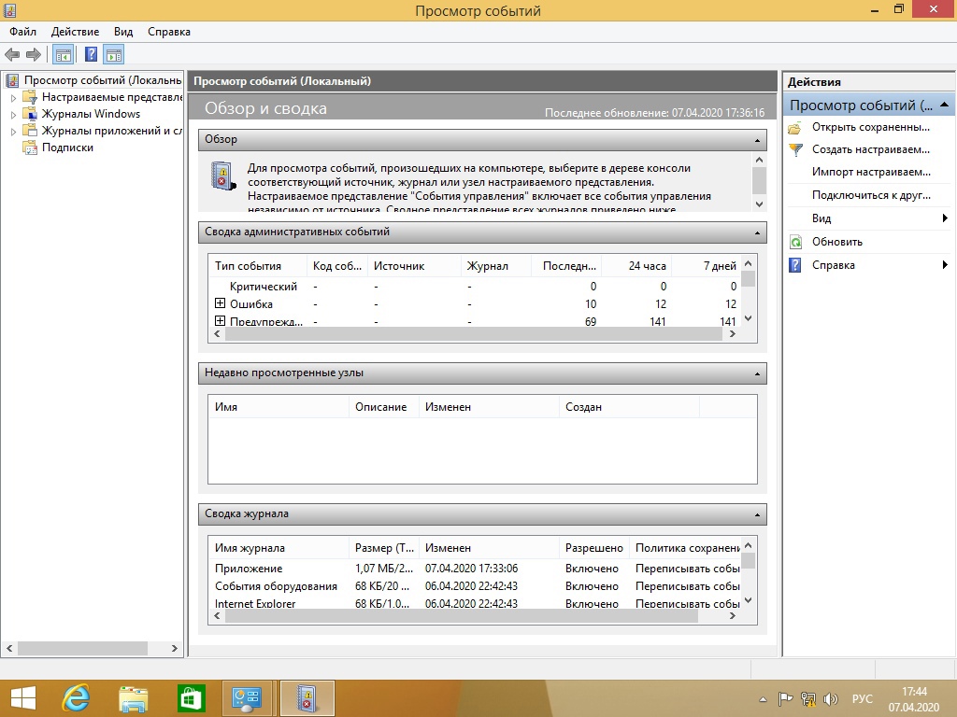957x717 pixels.
Task: Click the blue question mark toolbar icon
Action: (x=91, y=55)
